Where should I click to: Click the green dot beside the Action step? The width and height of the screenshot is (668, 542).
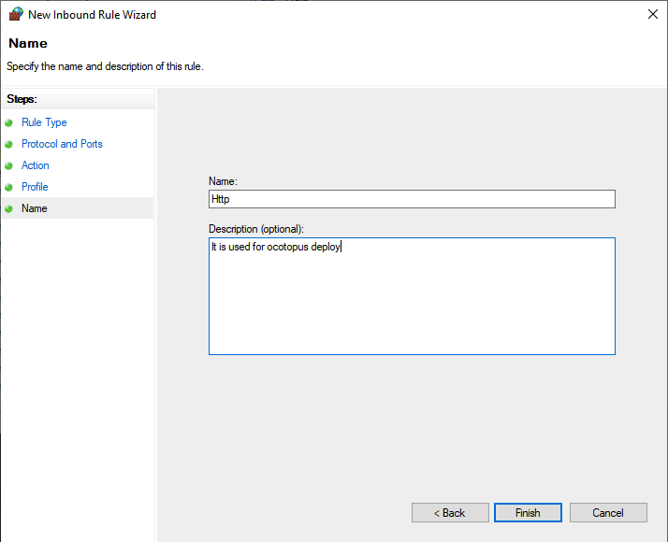click(9, 165)
